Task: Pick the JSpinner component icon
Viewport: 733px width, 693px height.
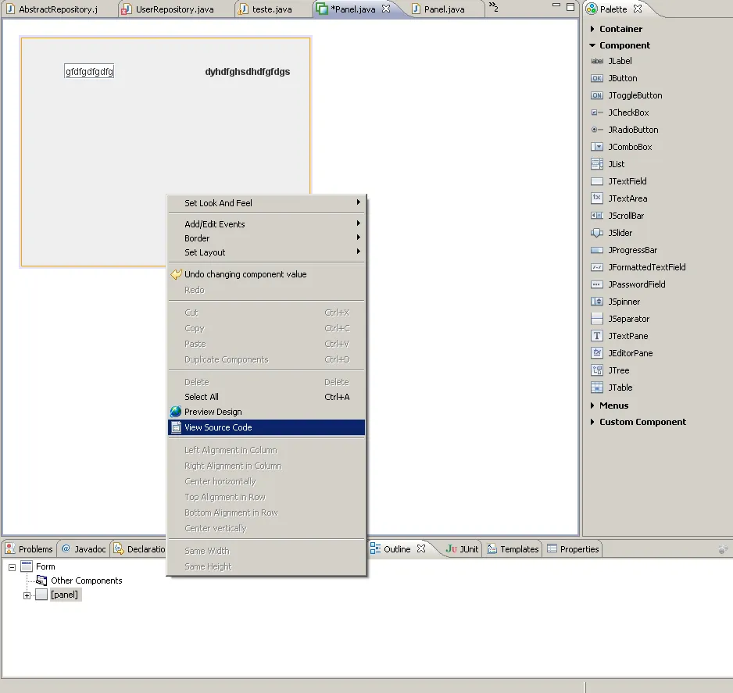Action: click(x=597, y=302)
